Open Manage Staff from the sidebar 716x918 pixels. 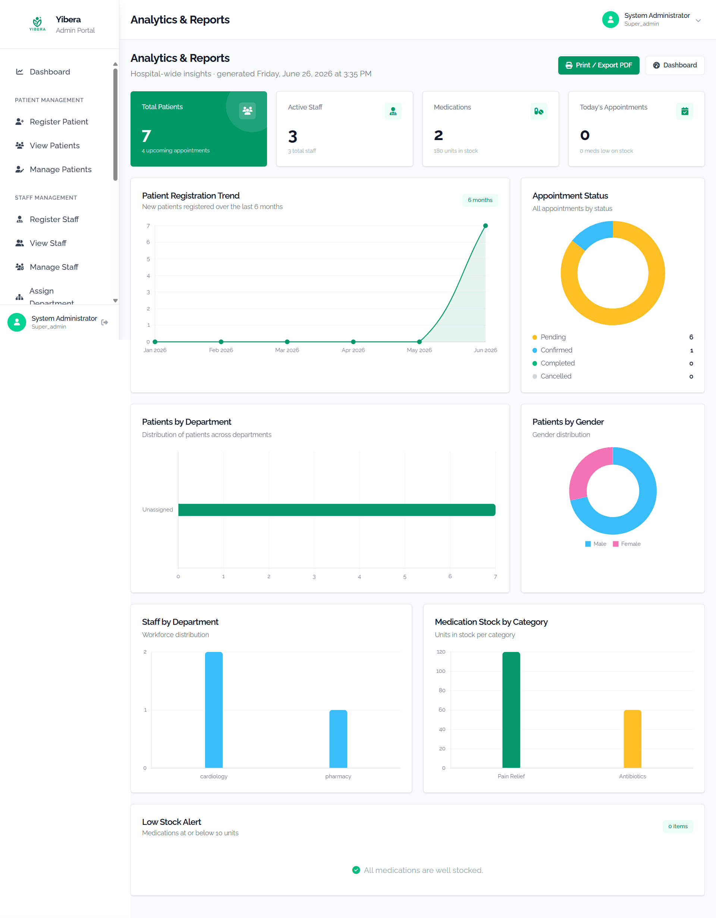(x=56, y=268)
